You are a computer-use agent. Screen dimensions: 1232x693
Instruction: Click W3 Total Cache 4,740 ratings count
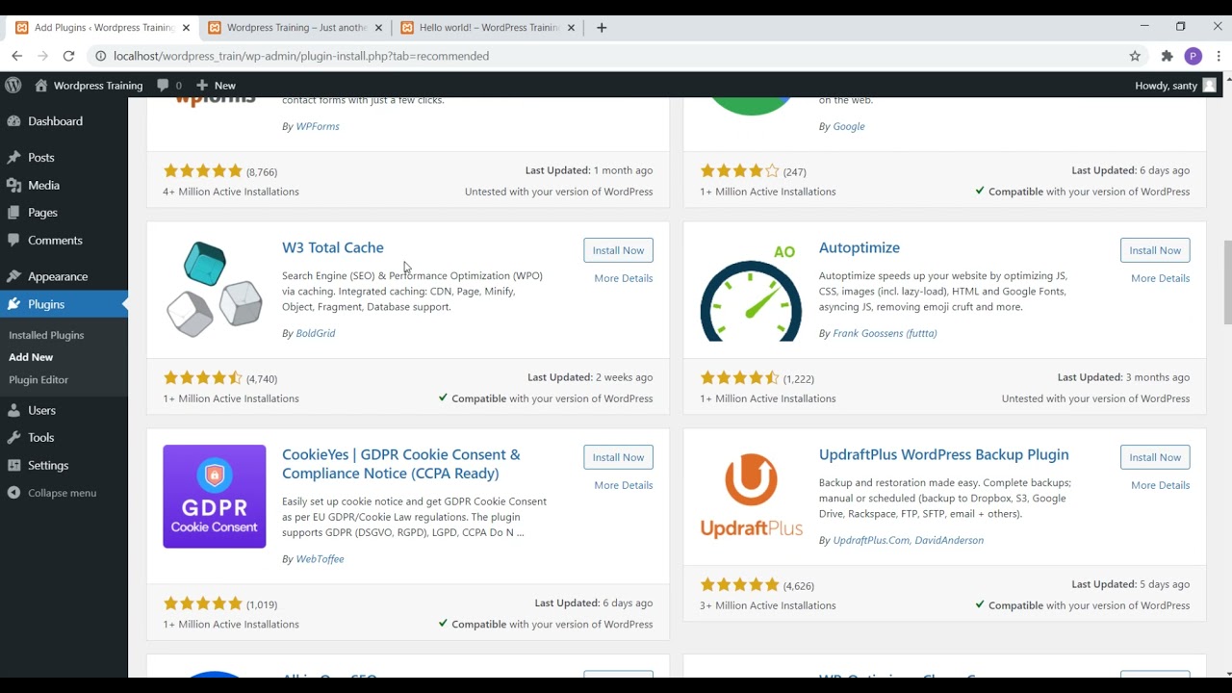(x=262, y=379)
